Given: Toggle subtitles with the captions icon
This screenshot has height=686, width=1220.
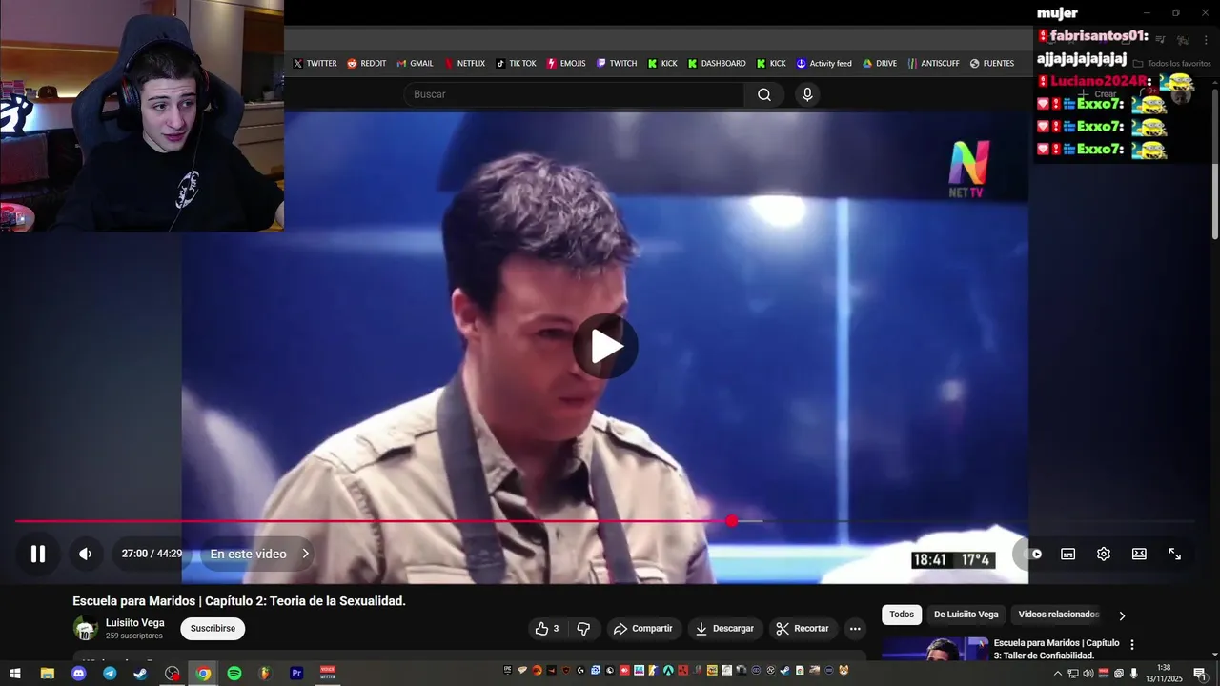Looking at the screenshot, I should (x=1068, y=554).
